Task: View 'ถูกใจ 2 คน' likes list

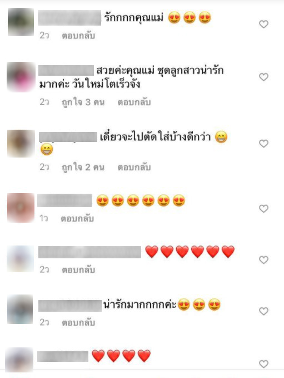Action: point(83,167)
